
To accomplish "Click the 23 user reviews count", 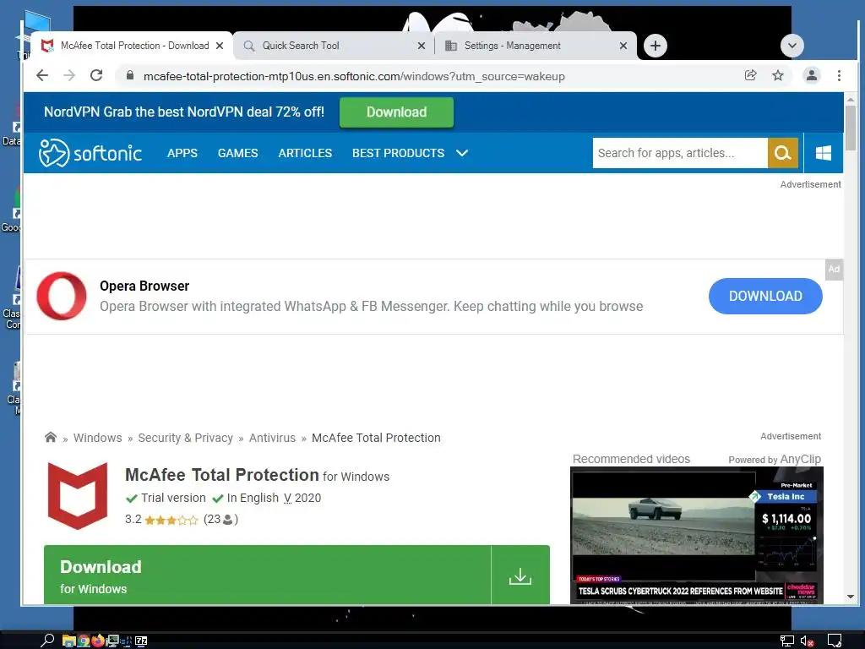I will (x=220, y=520).
